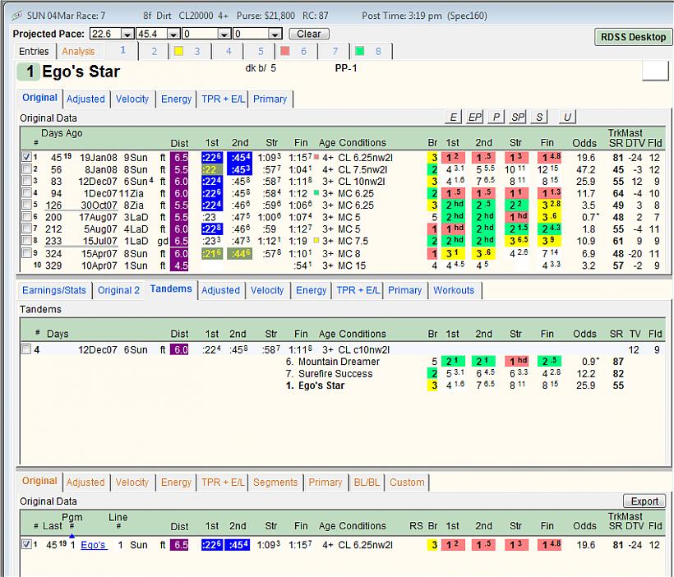Open the Workouts tab
The width and height of the screenshot is (674, 577).
pos(454,290)
